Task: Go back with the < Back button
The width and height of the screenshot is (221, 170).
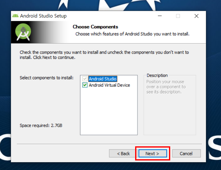Action: tap(123, 153)
